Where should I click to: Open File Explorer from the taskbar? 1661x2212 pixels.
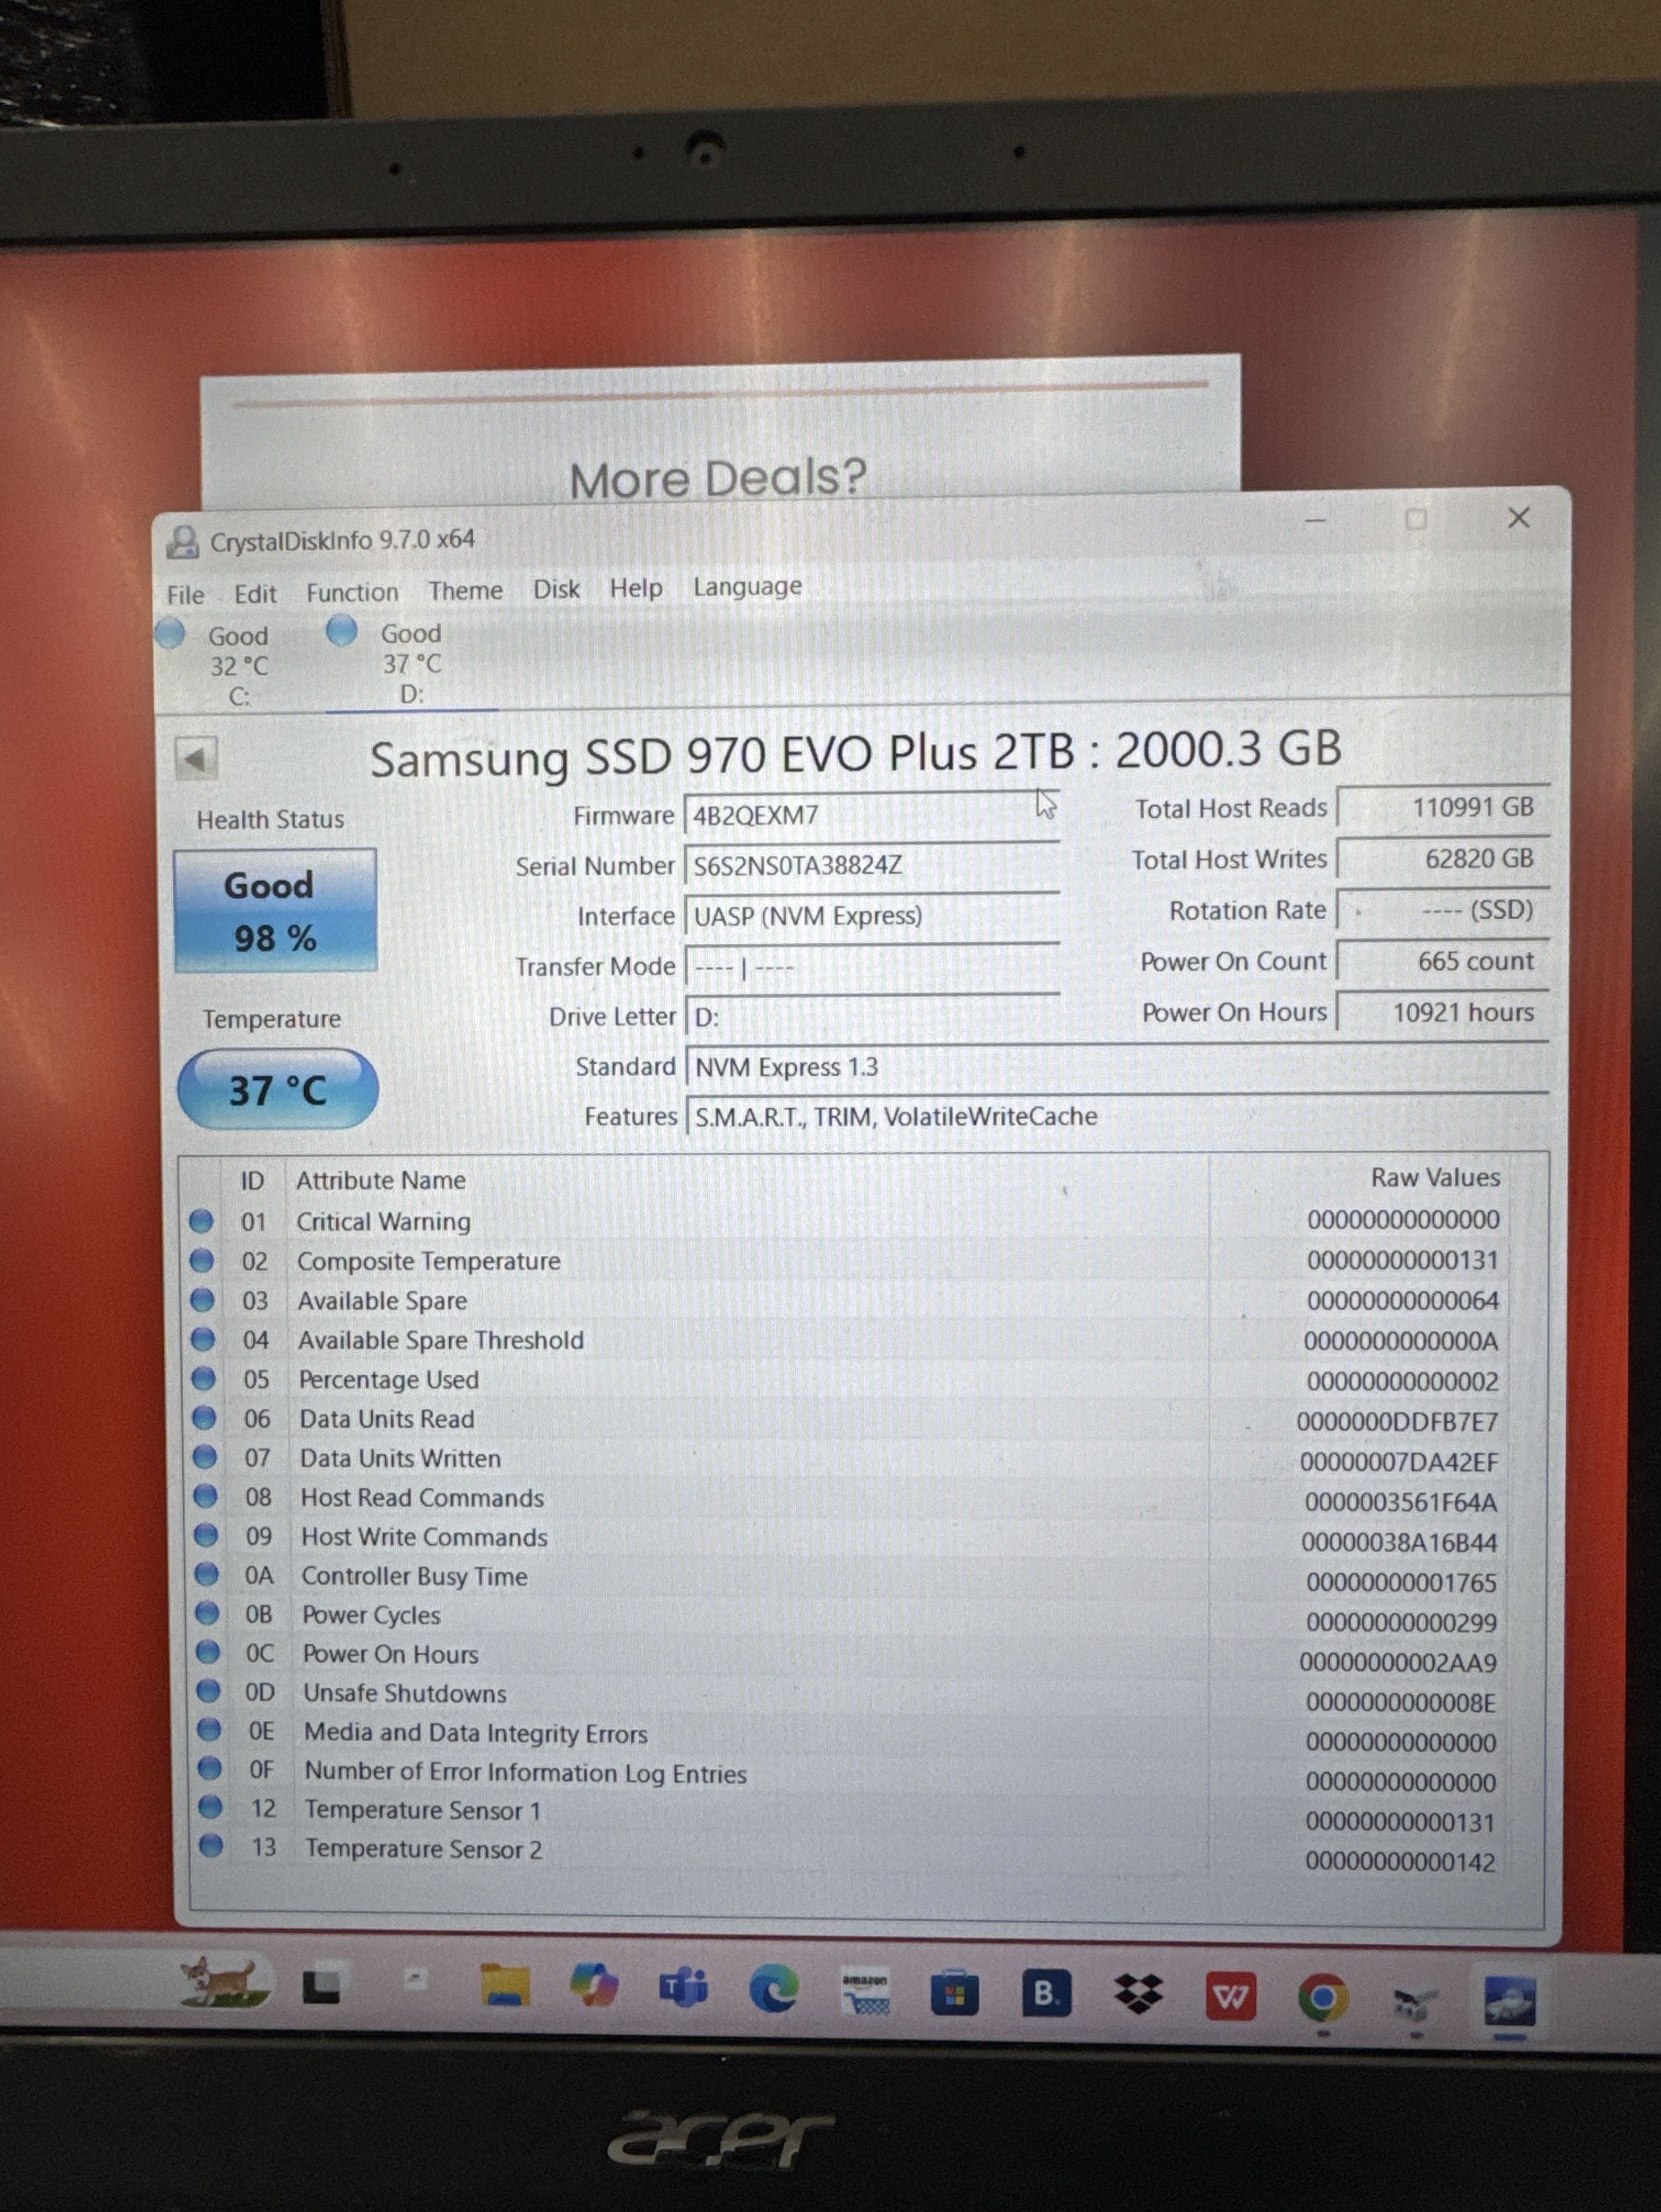pos(506,1985)
